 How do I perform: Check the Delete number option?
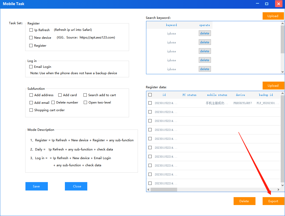53,102
